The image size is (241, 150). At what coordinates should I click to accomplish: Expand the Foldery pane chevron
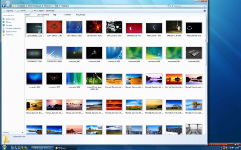click(23, 133)
